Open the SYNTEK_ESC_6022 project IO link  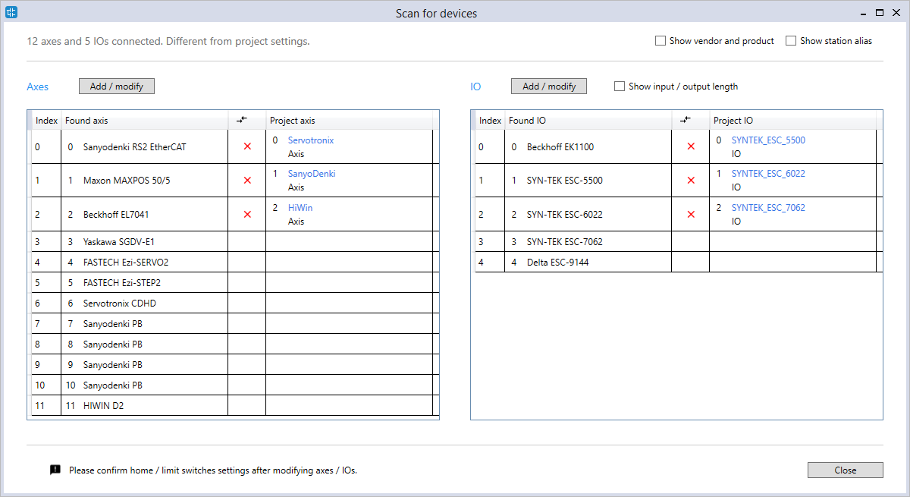coord(768,174)
